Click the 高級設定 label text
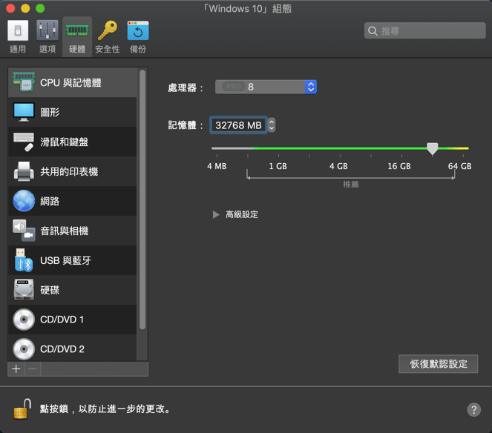The image size is (492, 433). 242,215
